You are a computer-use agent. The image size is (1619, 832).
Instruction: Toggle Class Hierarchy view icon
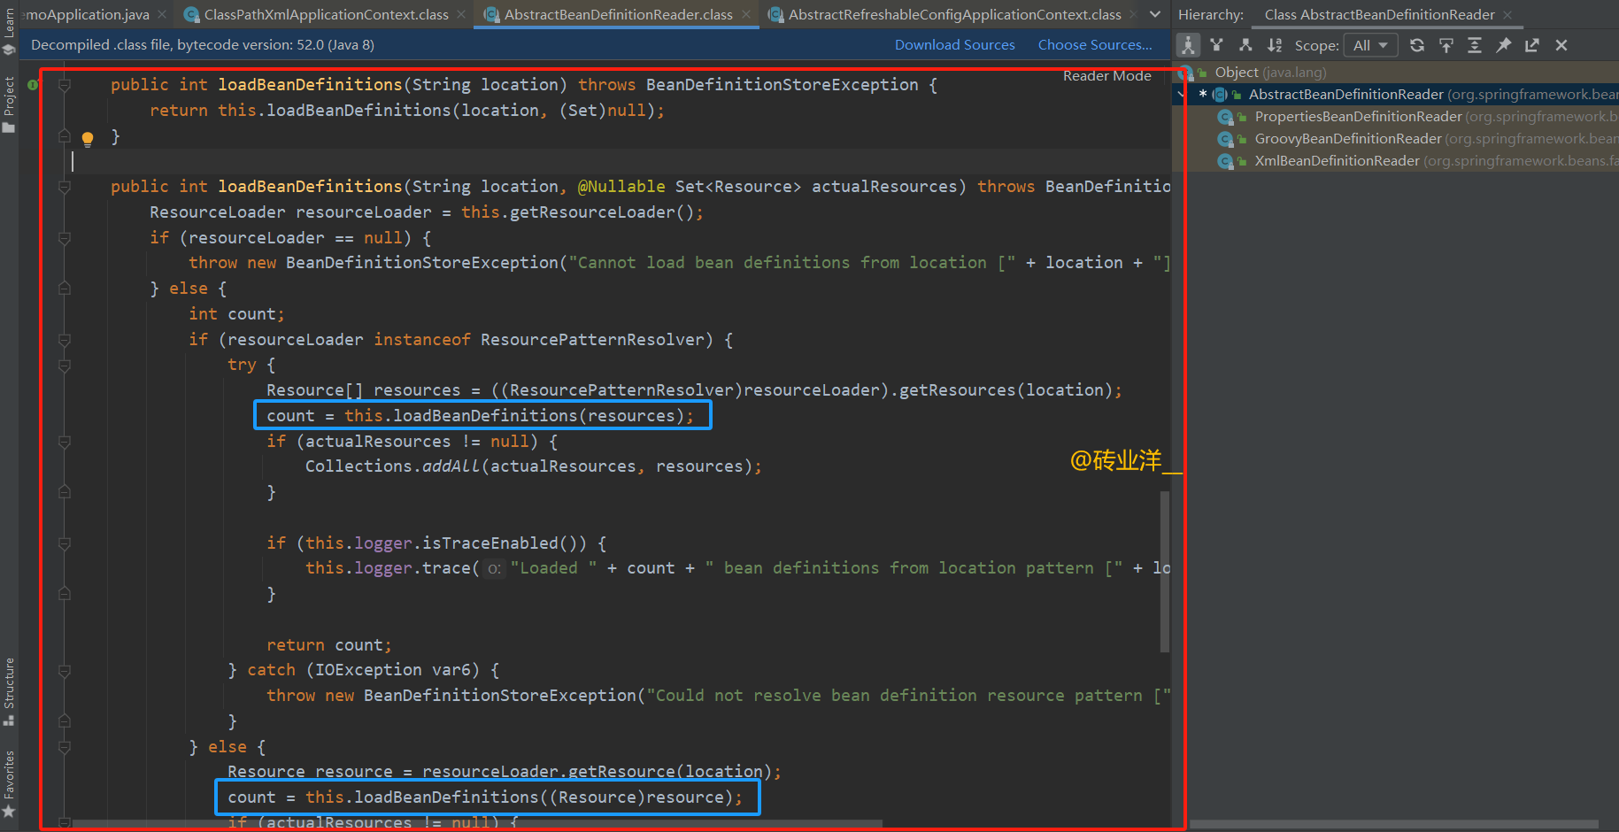click(1188, 45)
